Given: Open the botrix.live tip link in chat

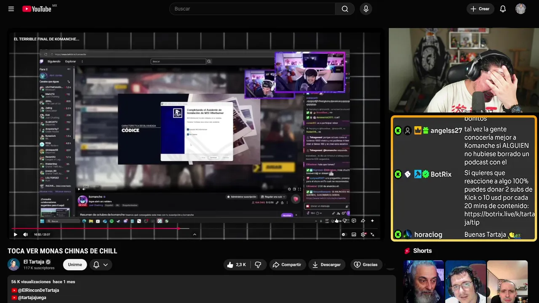Looking at the screenshot, I should click(x=499, y=218).
